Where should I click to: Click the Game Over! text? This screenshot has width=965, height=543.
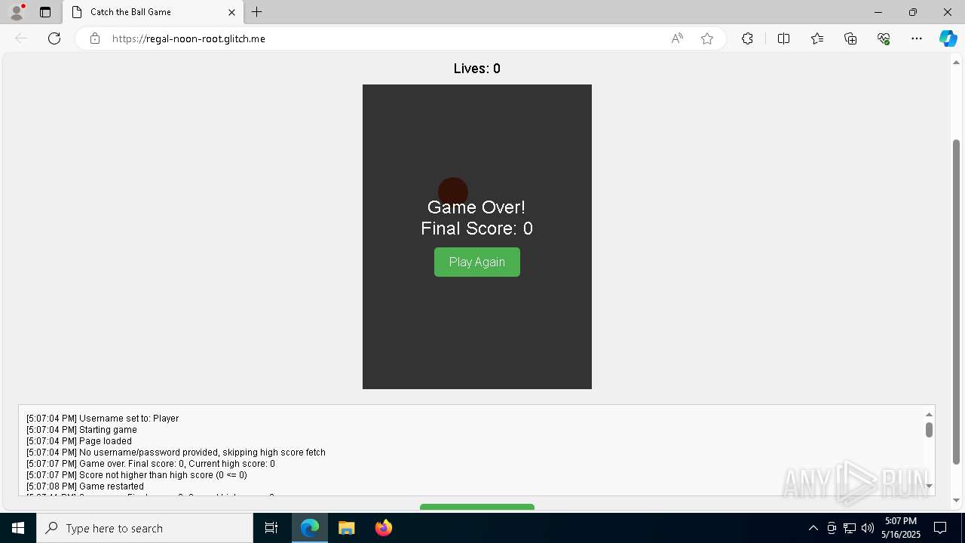(476, 207)
